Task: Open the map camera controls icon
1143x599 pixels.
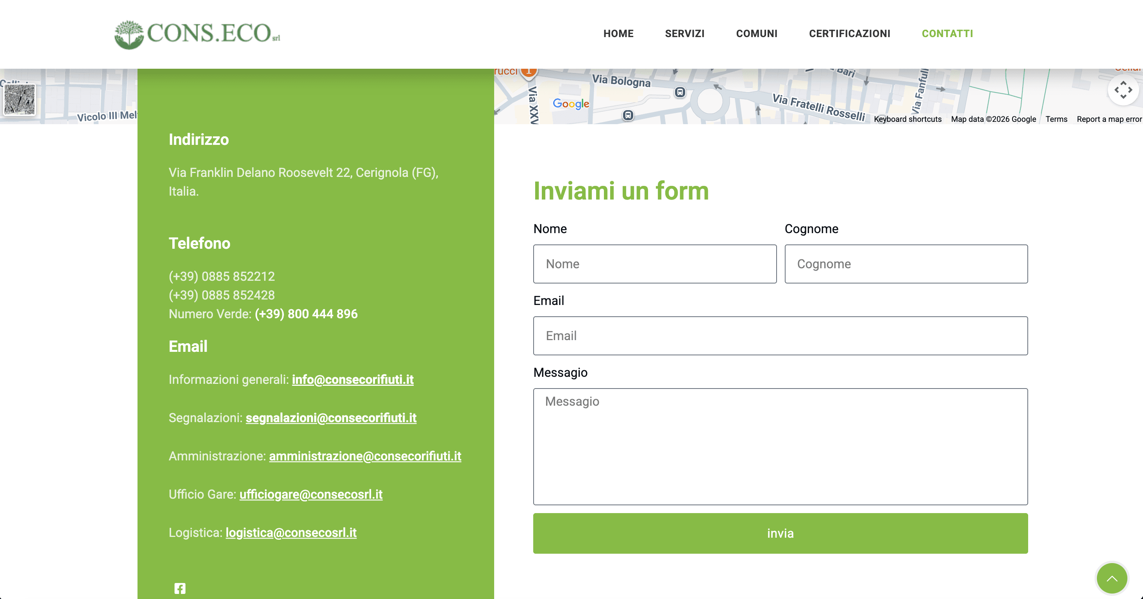Action: (x=1123, y=90)
